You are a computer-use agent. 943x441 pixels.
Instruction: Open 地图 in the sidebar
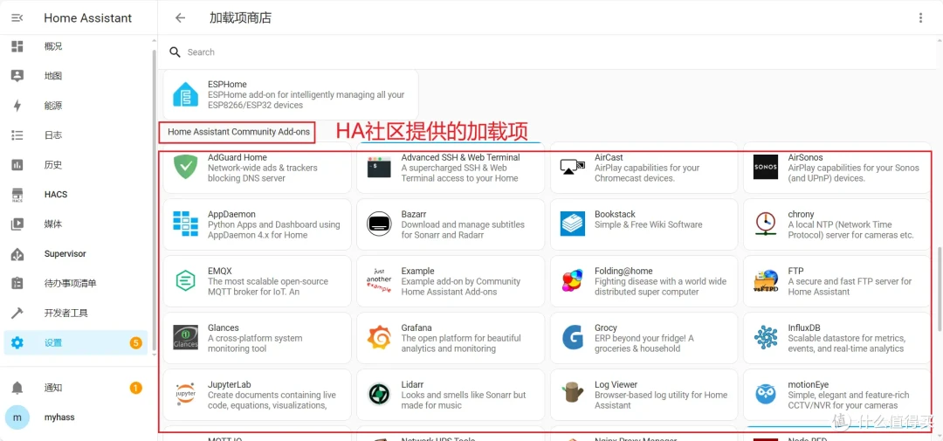point(76,76)
